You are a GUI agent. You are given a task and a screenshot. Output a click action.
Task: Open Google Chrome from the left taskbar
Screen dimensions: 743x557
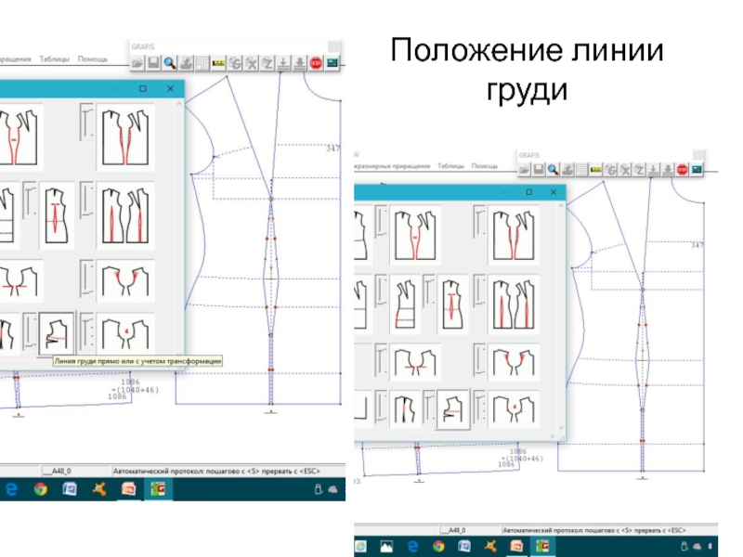click(x=41, y=488)
